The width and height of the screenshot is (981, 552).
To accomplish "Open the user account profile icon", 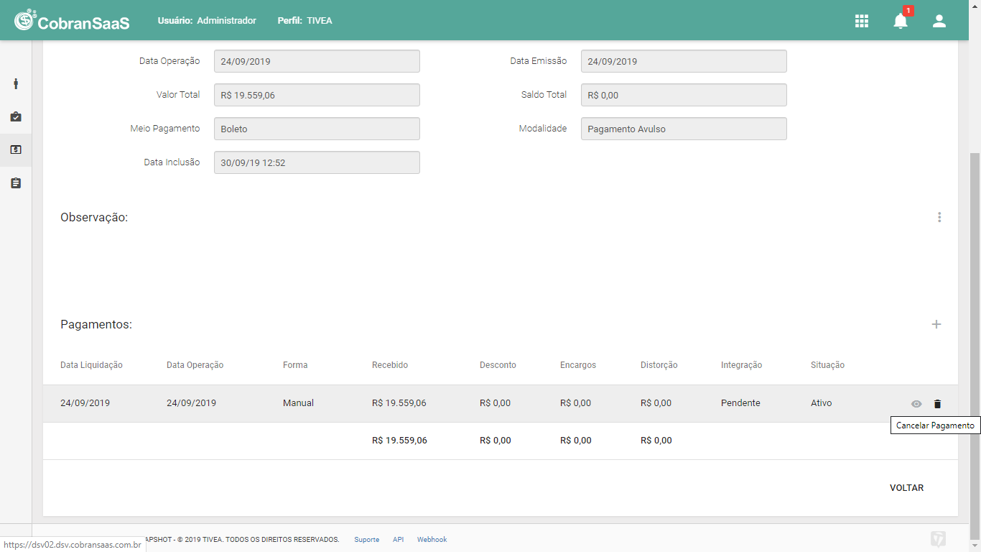I will point(939,21).
